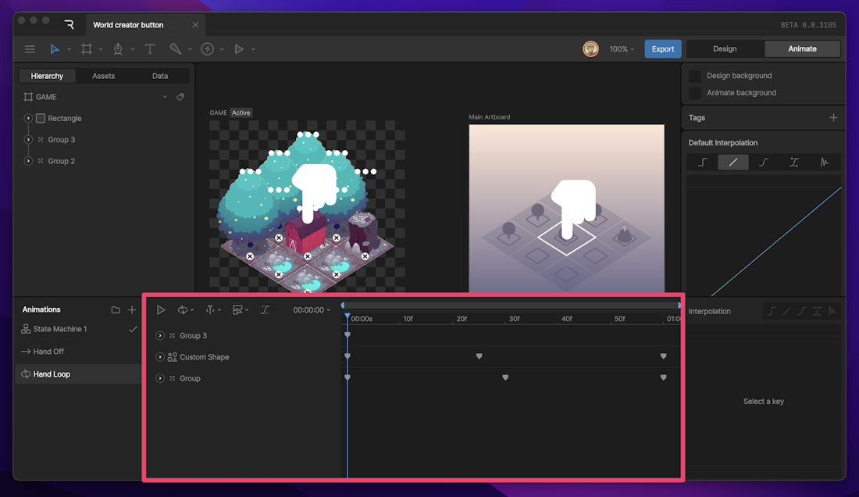Select a keyframe on the Group track
Image resolution: width=859 pixels, height=497 pixels.
pyautogui.click(x=505, y=377)
